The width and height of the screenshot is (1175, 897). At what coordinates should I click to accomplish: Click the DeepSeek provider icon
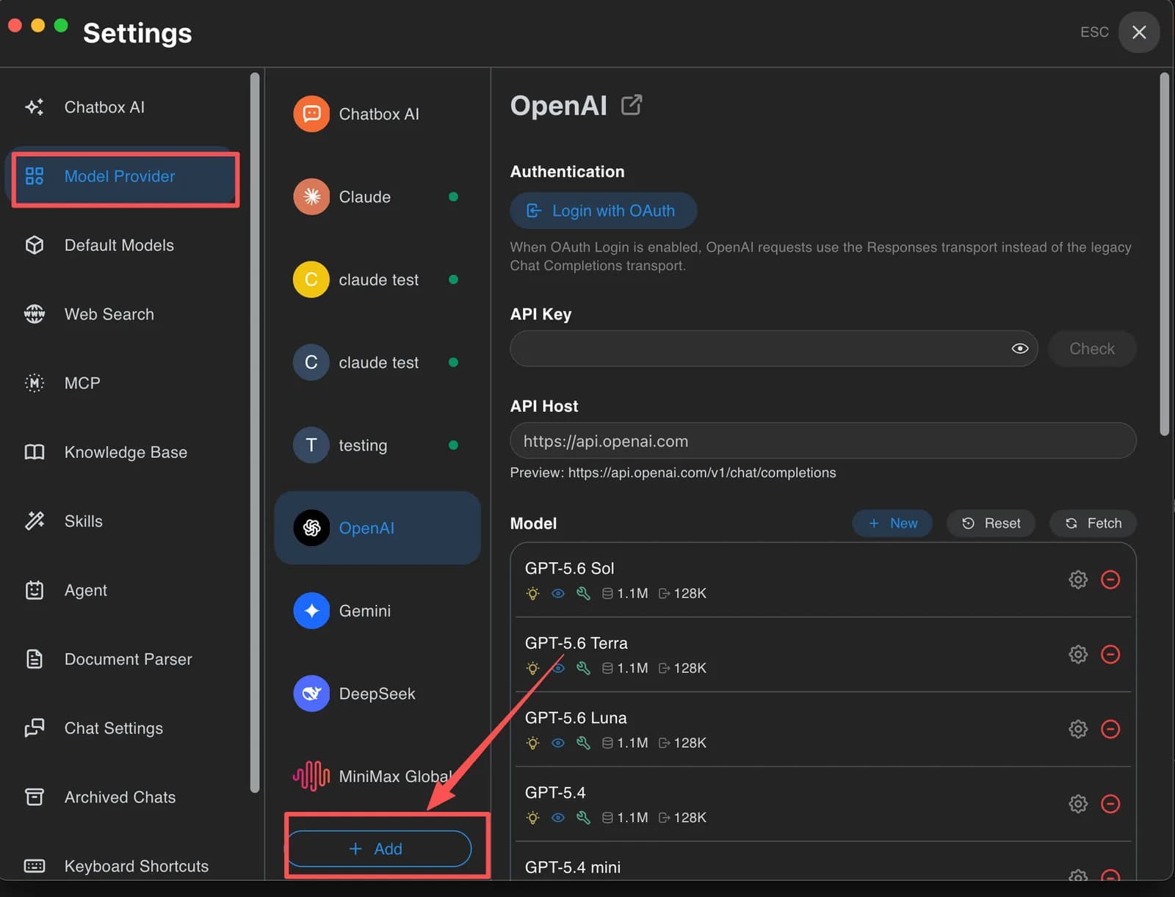click(x=311, y=694)
